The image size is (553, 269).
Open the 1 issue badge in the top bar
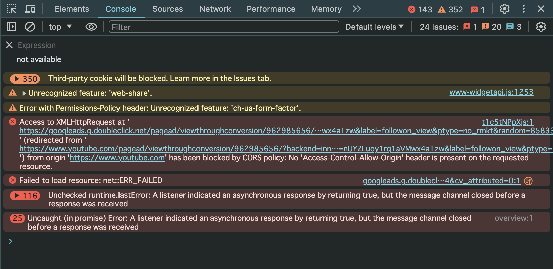click(x=478, y=9)
